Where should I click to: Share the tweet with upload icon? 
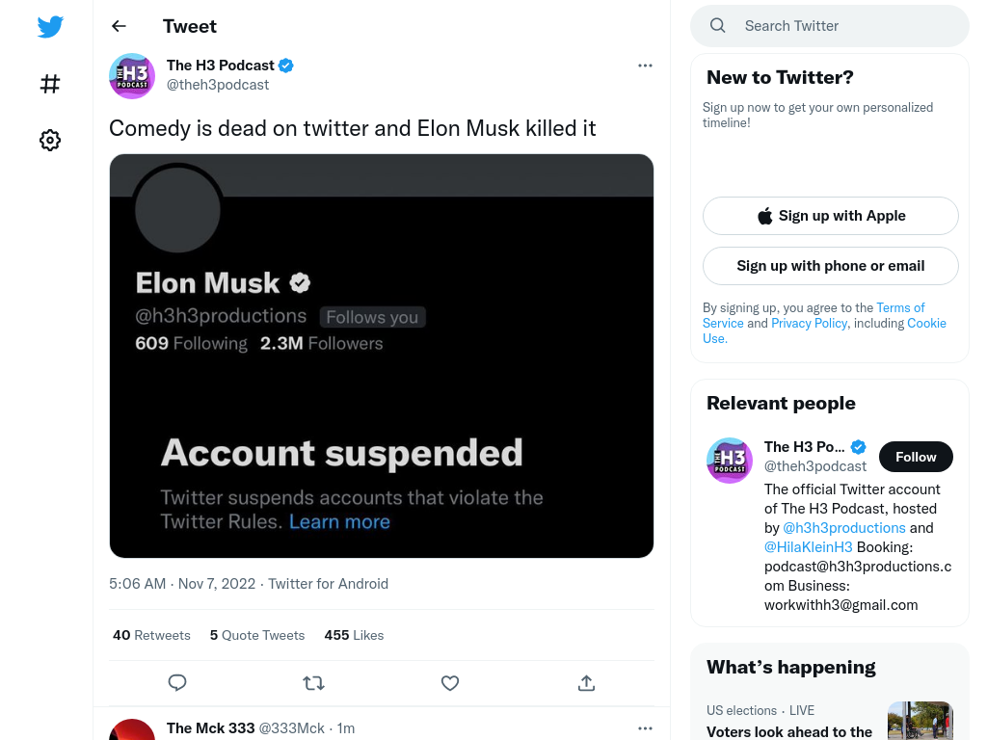(x=587, y=683)
